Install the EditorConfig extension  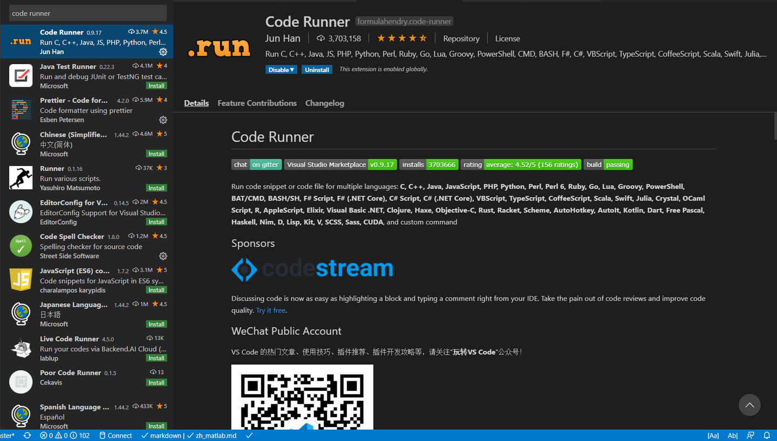(x=156, y=222)
